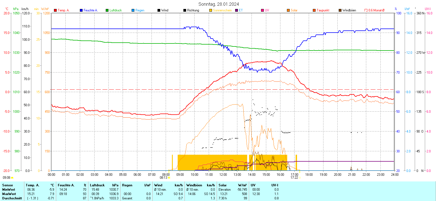The image size is (436, 201).
Task: Click the pink UV legend square
Action: (262, 10)
